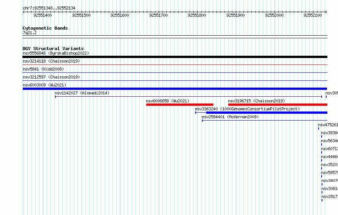This screenshot has height=215, width=338.
Task: Click the thin red nsv3214118 line
Action: [175, 64]
